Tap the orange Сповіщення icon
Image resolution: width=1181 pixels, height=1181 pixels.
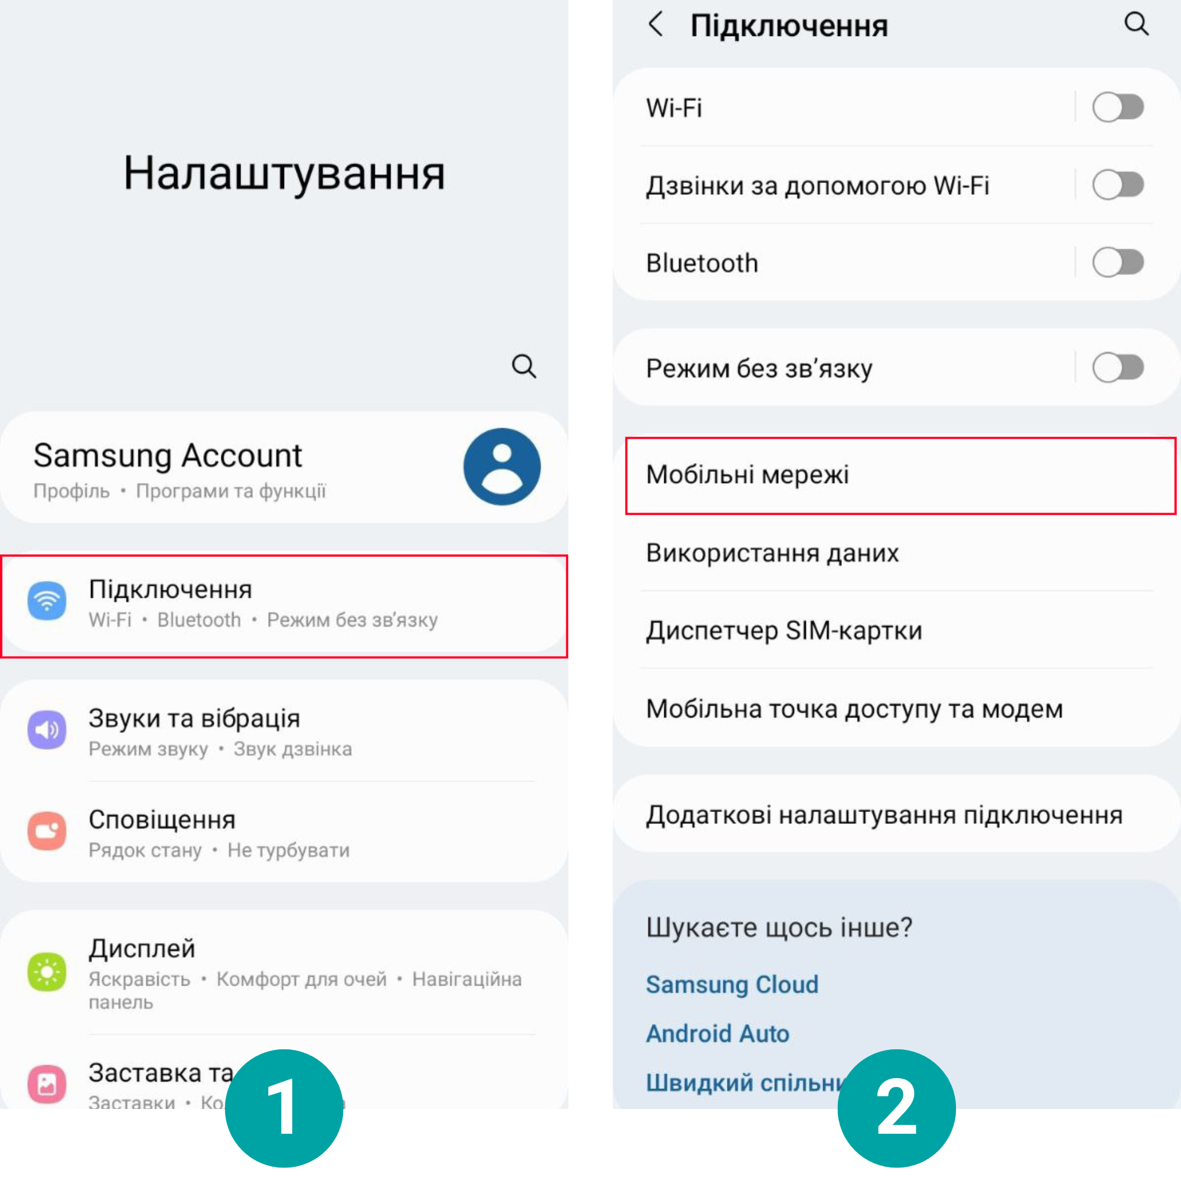click(47, 831)
